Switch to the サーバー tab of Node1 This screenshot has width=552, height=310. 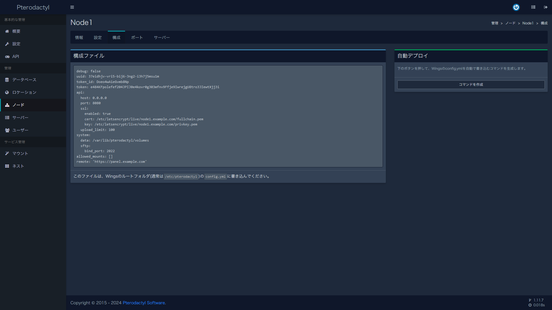click(x=162, y=38)
